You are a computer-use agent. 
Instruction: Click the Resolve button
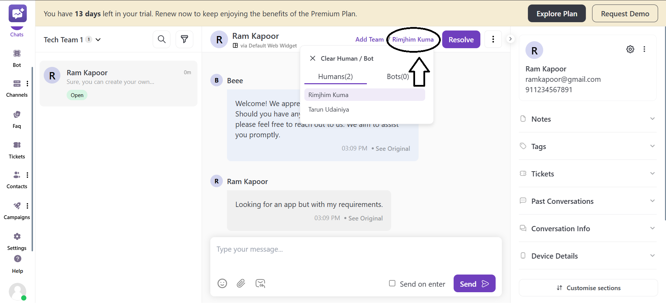pyautogui.click(x=461, y=39)
